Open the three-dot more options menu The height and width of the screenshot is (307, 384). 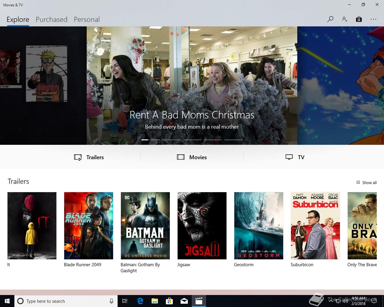coord(373,19)
